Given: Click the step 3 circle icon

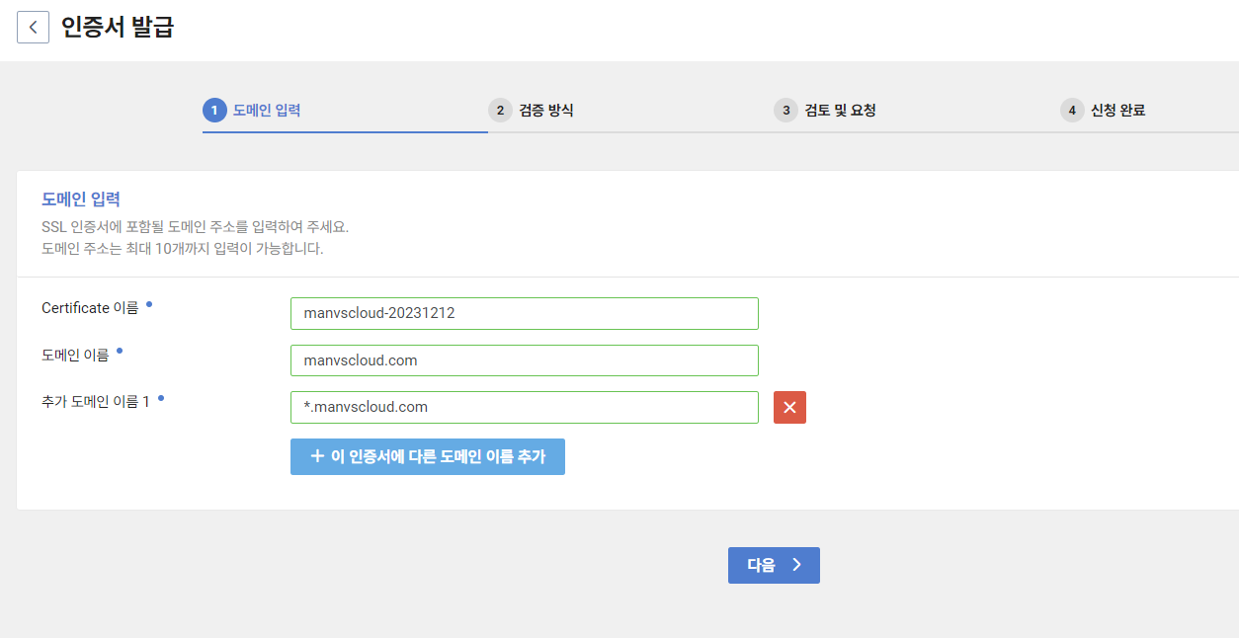Looking at the screenshot, I should (x=785, y=110).
